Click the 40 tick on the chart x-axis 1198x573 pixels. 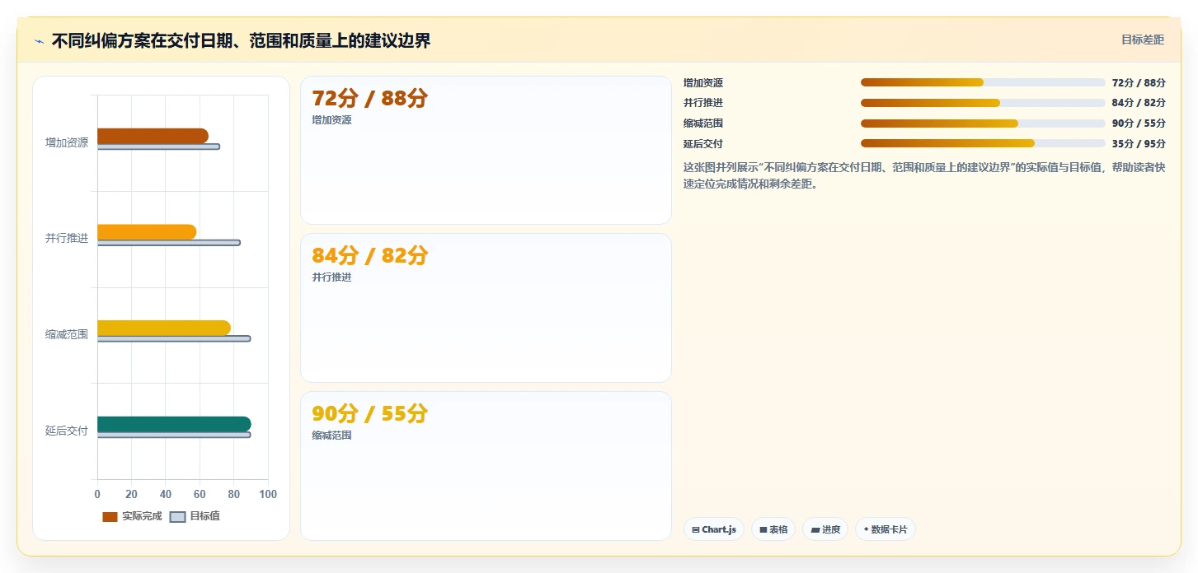point(166,494)
